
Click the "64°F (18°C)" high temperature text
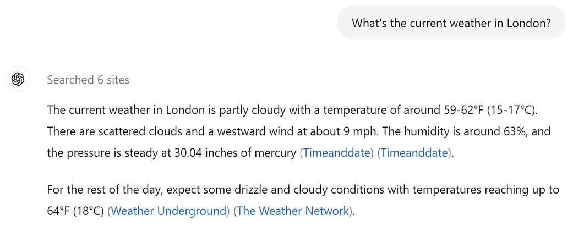pos(75,211)
